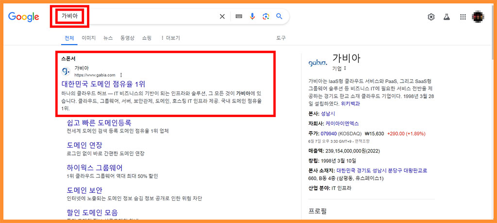Click the 산업 분야 IT 인프라 row
The image size is (497, 223).
tap(330, 188)
